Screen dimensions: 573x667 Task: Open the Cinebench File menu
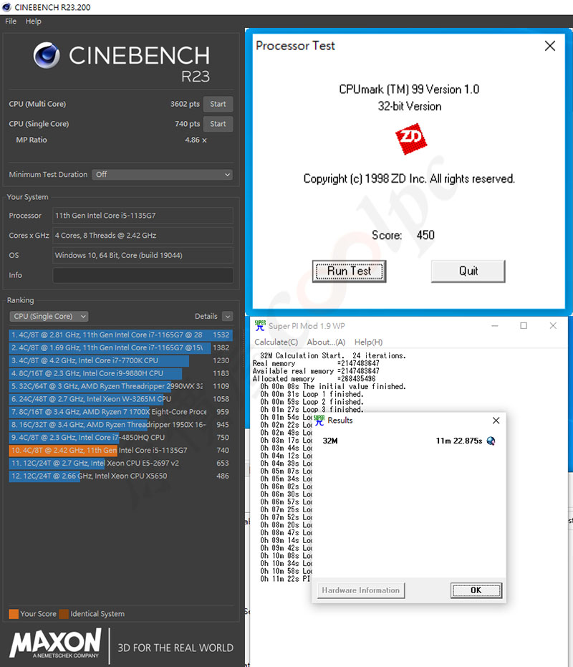[x=11, y=21]
